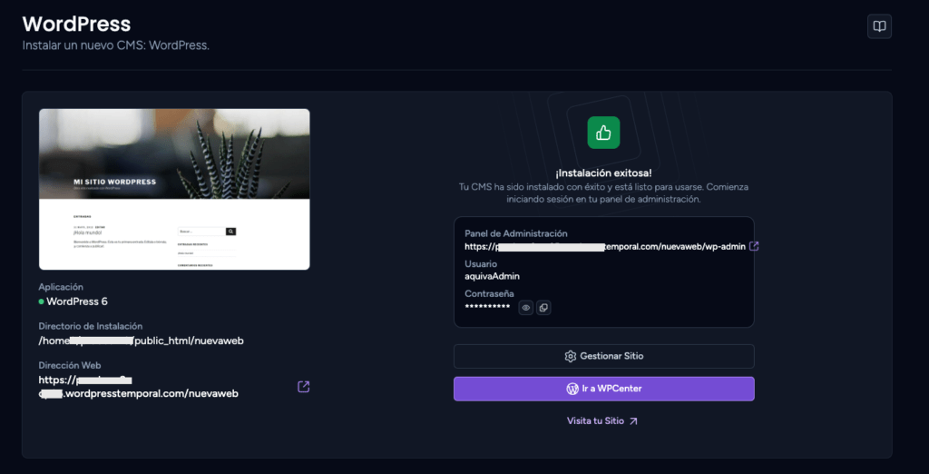Image resolution: width=929 pixels, height=474 pixels.
Task: Click the public_html/nuevaweb installation directory path
Action: (x=141, y=341)
